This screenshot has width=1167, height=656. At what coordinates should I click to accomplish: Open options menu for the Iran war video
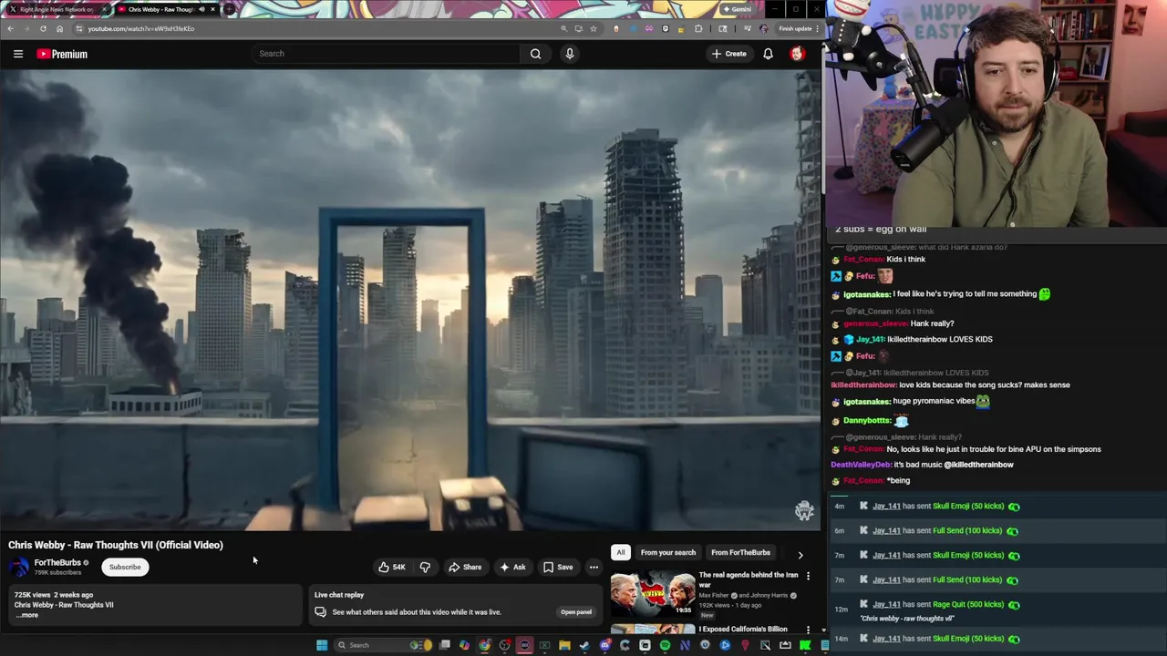[x=808, y=576]
